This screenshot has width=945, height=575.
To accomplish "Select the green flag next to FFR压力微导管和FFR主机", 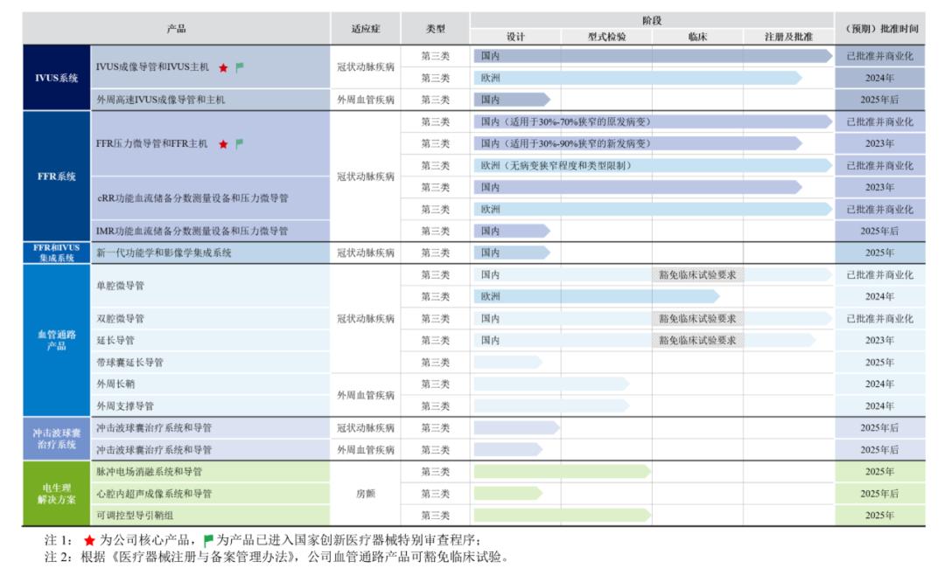I will pos(240,144).
